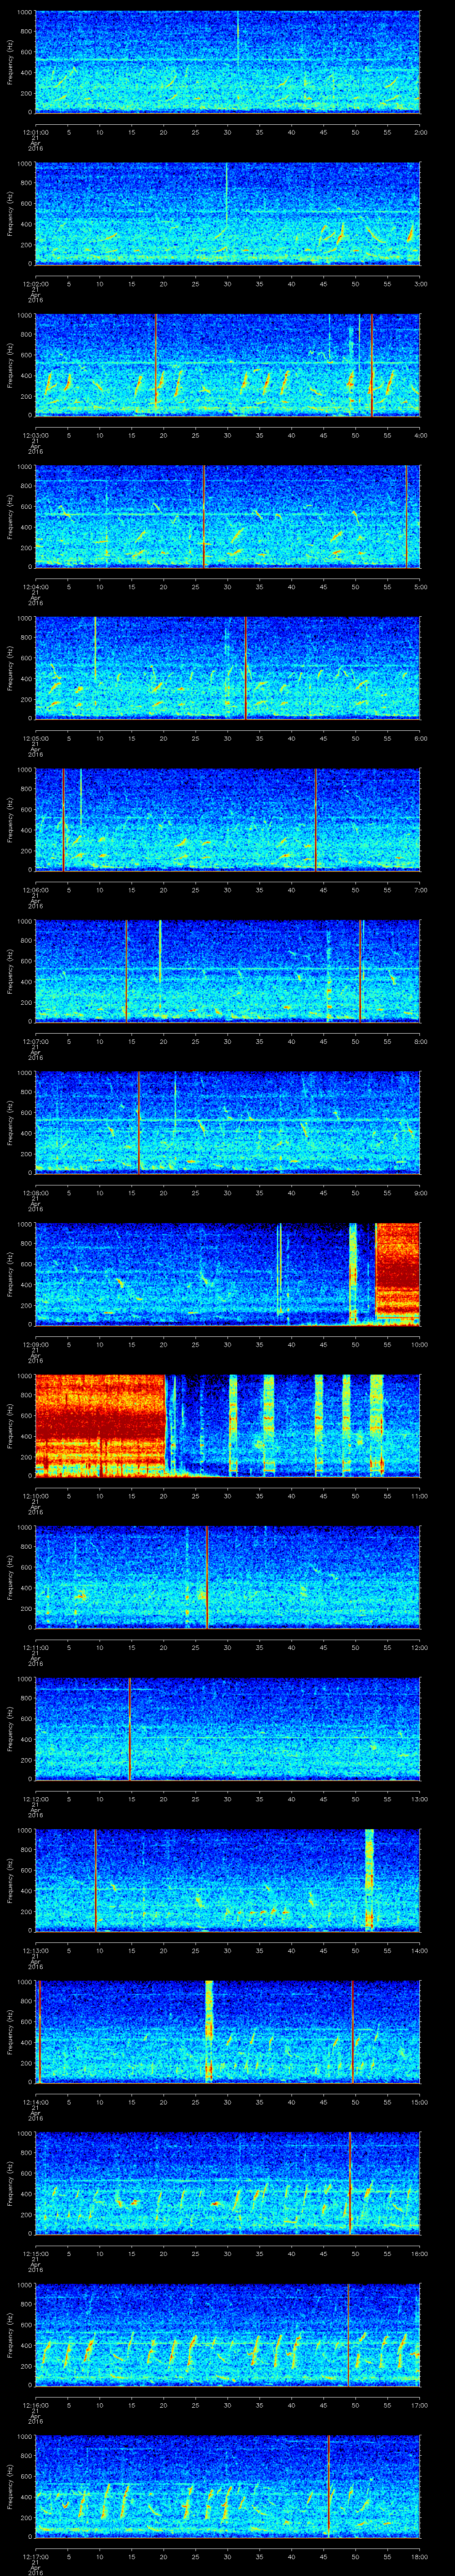Click the spectrogram panel starting at 12:01:00
Image resolution: width=455 pixels, height=2576 pixels.
(227, 62)
